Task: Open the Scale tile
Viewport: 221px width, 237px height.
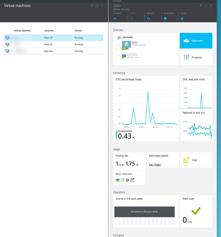Action: click(x=196, y=160)
